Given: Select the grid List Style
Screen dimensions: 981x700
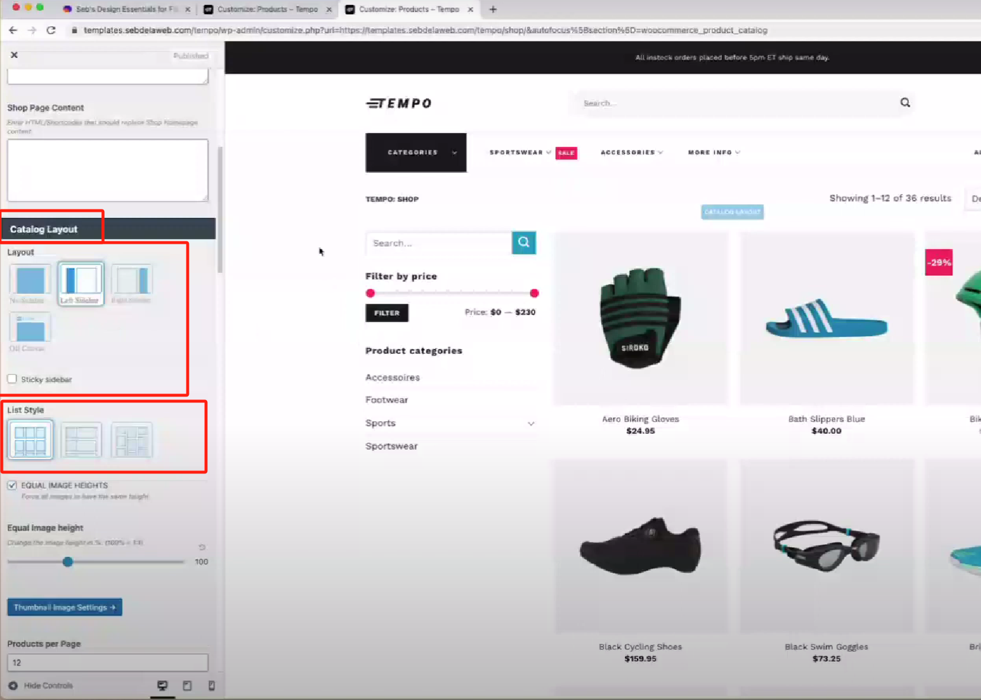Looking at the screenshot, I should (x=30, y=439).
